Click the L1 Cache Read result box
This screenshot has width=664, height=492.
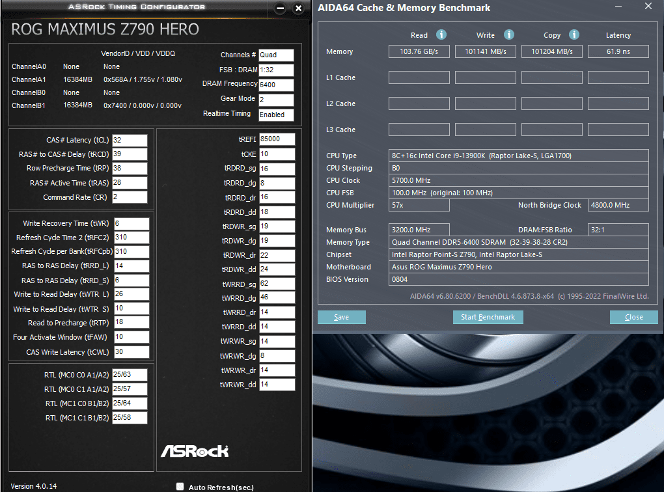[419, 77]
